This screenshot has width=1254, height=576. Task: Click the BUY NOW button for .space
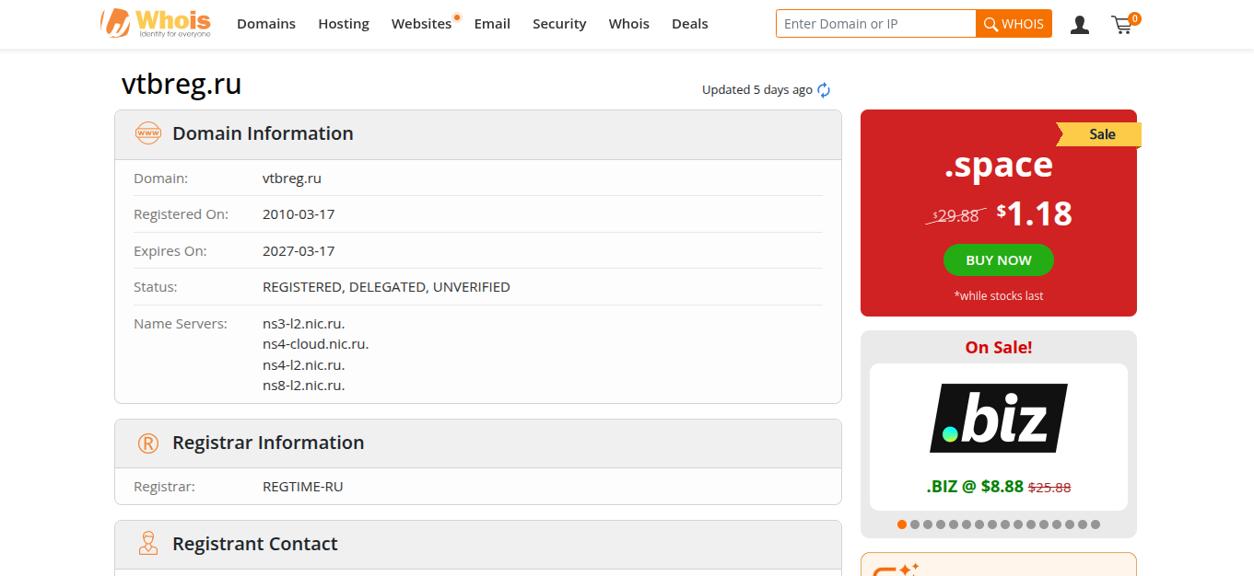[x=999, y=260]
